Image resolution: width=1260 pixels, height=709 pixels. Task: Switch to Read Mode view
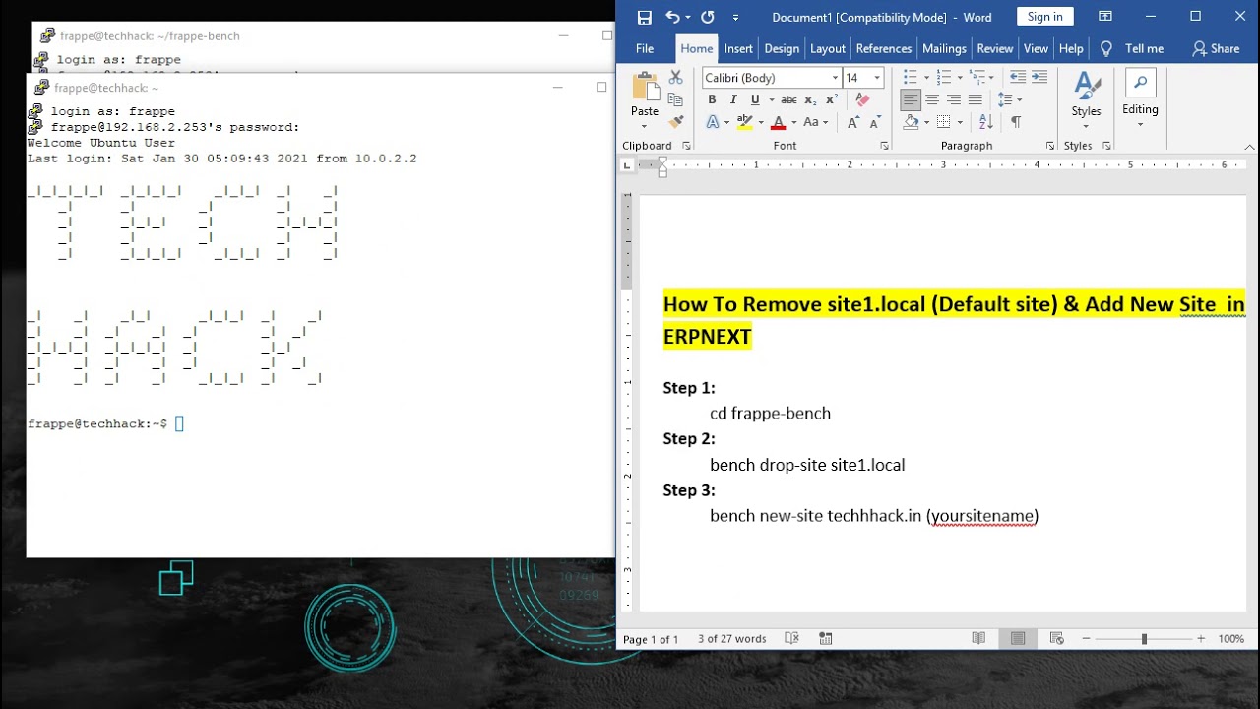(978, 638)
